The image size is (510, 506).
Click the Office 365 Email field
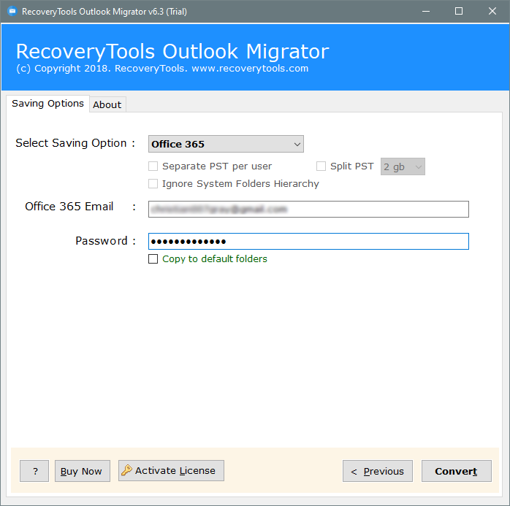(308, 209)
